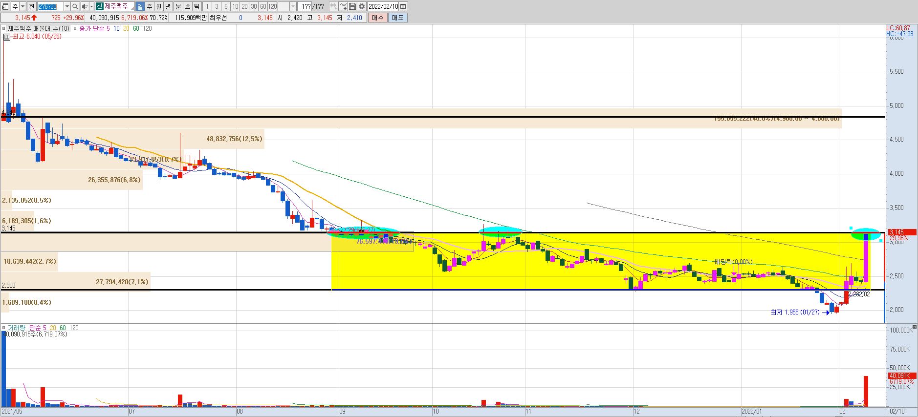Select toolbar interval button 10

[235, 6]
